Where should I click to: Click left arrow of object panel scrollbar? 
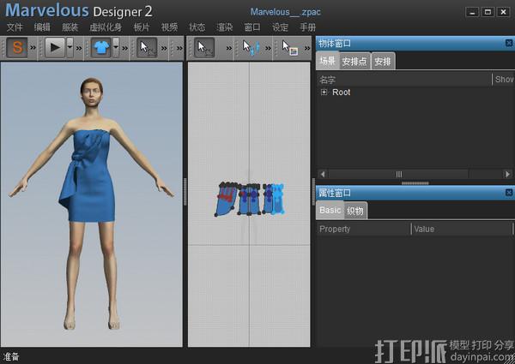click(x=323, y=174)
